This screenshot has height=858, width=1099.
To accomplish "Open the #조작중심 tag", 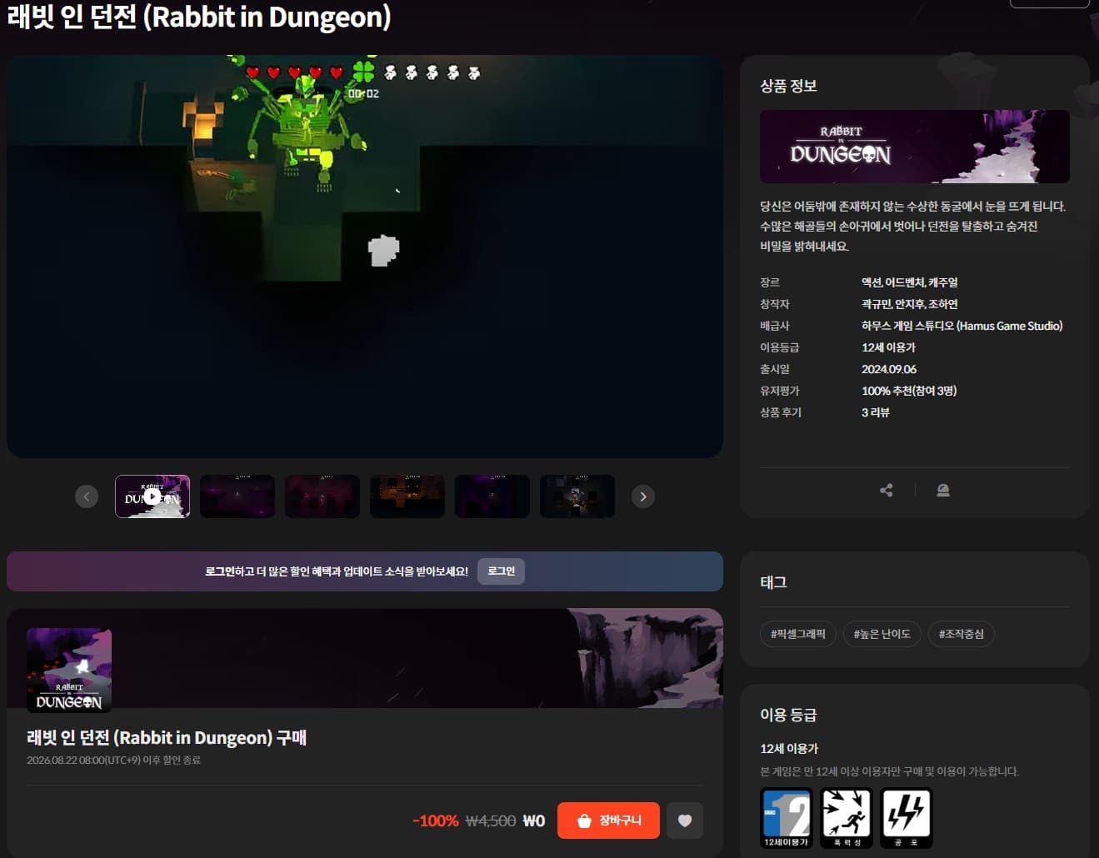I will [x=962, y=634].
